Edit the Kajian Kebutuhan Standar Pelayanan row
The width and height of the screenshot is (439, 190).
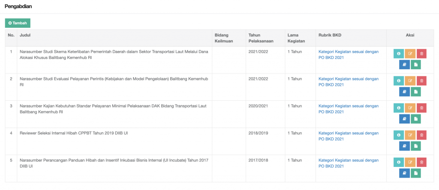410,108
